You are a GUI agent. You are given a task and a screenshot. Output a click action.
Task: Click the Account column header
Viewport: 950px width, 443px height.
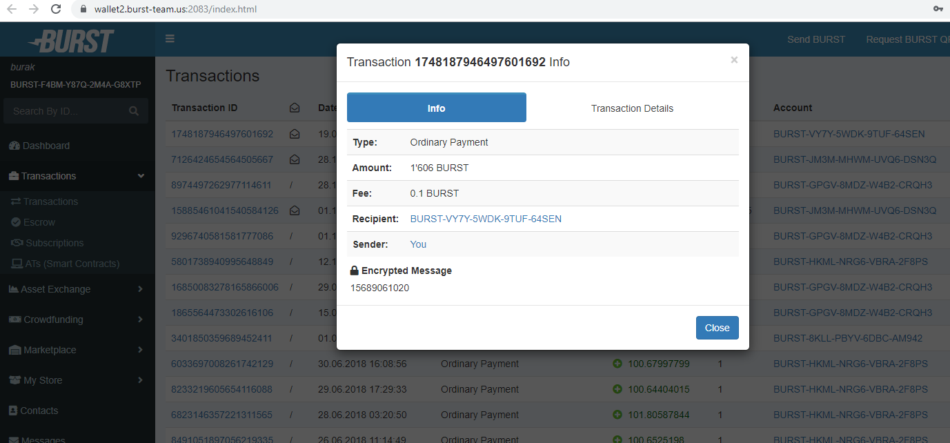[x=793, y=108]
